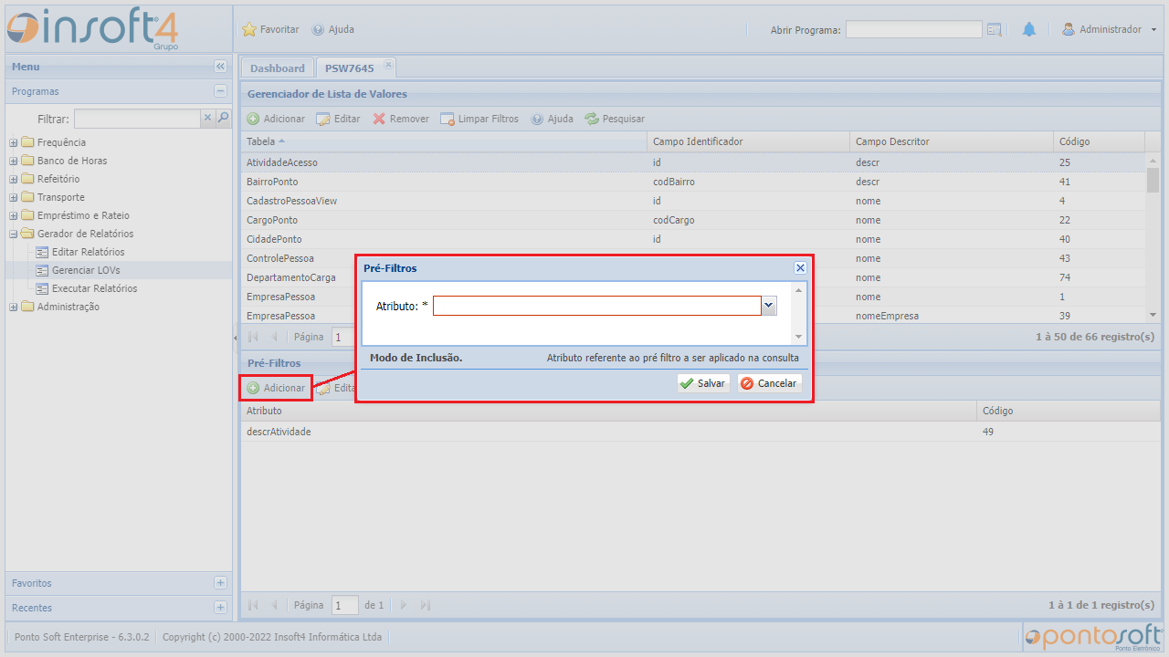This screenshot has width=1169, height=657.
Task: Open the Atributo dropdown list
Action: pyautogui.click(x=769, y=307)
